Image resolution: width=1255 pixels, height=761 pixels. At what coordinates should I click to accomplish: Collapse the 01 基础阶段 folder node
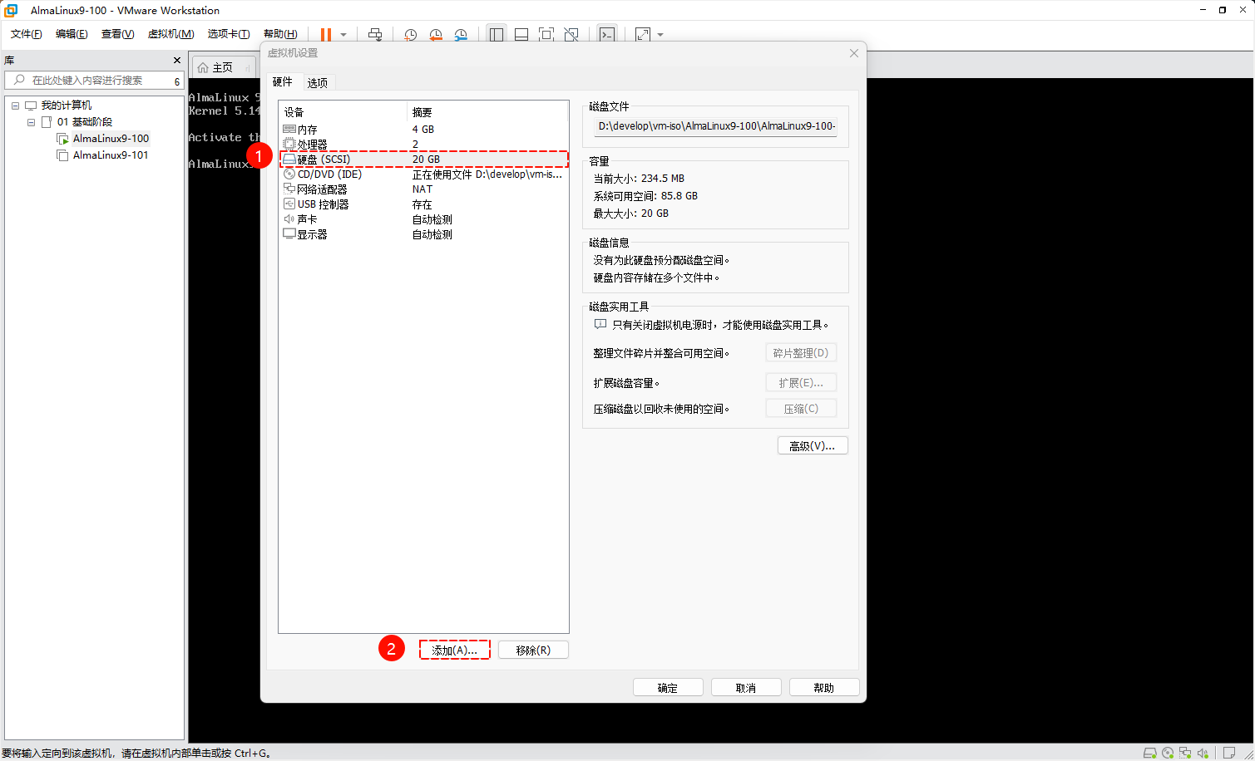point(31,122)
